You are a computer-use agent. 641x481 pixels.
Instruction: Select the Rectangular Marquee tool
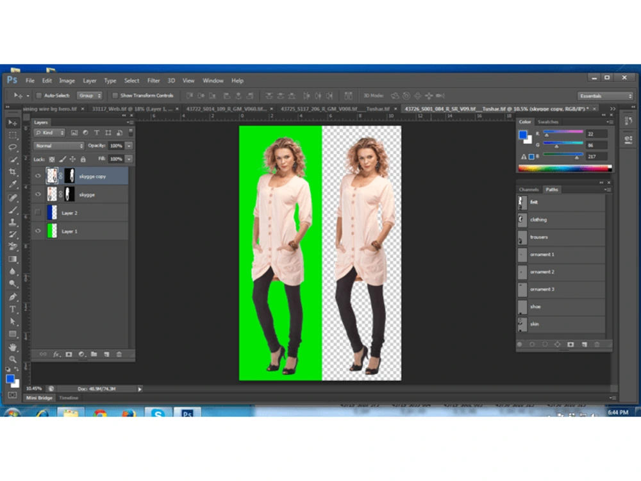13,135
